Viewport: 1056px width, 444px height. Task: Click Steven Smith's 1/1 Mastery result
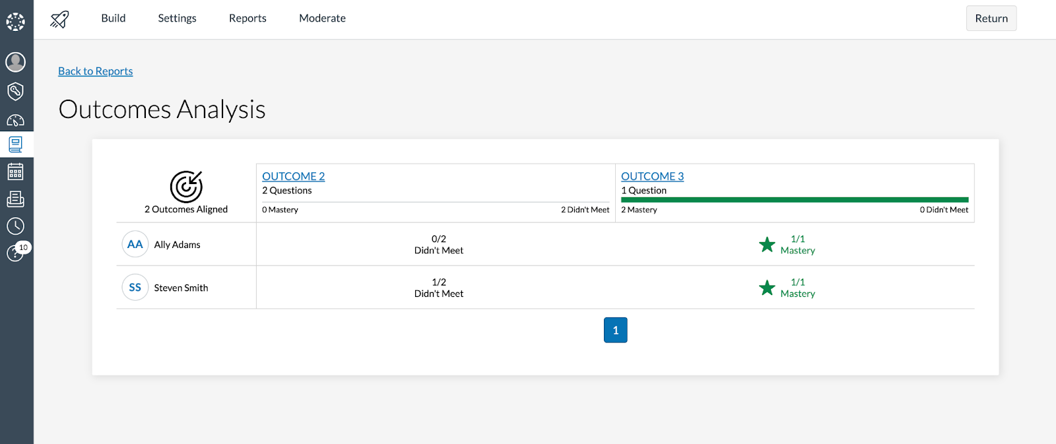tap(798, 288)
